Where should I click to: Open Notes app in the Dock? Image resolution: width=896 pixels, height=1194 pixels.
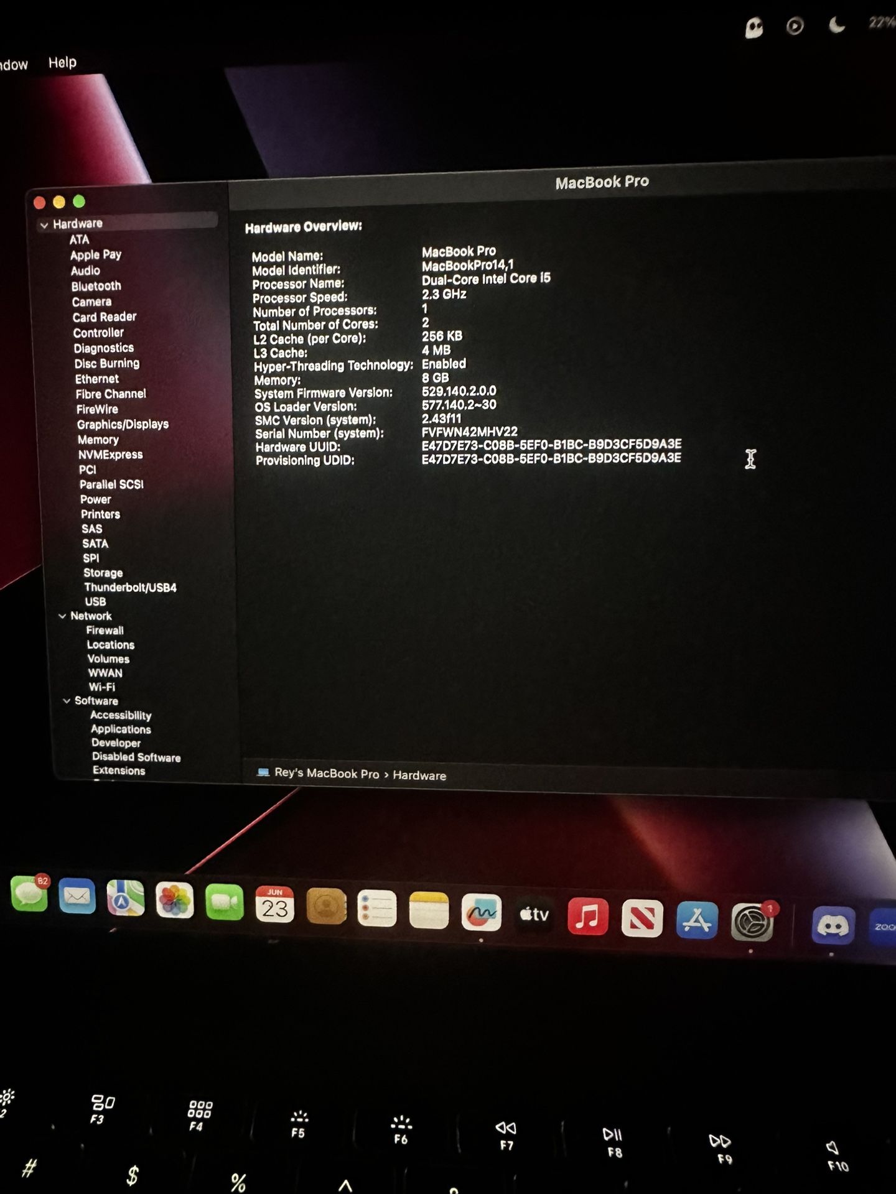click(x=429, y=910)
